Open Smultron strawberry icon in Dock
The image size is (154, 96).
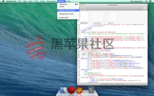click(79, 90)
